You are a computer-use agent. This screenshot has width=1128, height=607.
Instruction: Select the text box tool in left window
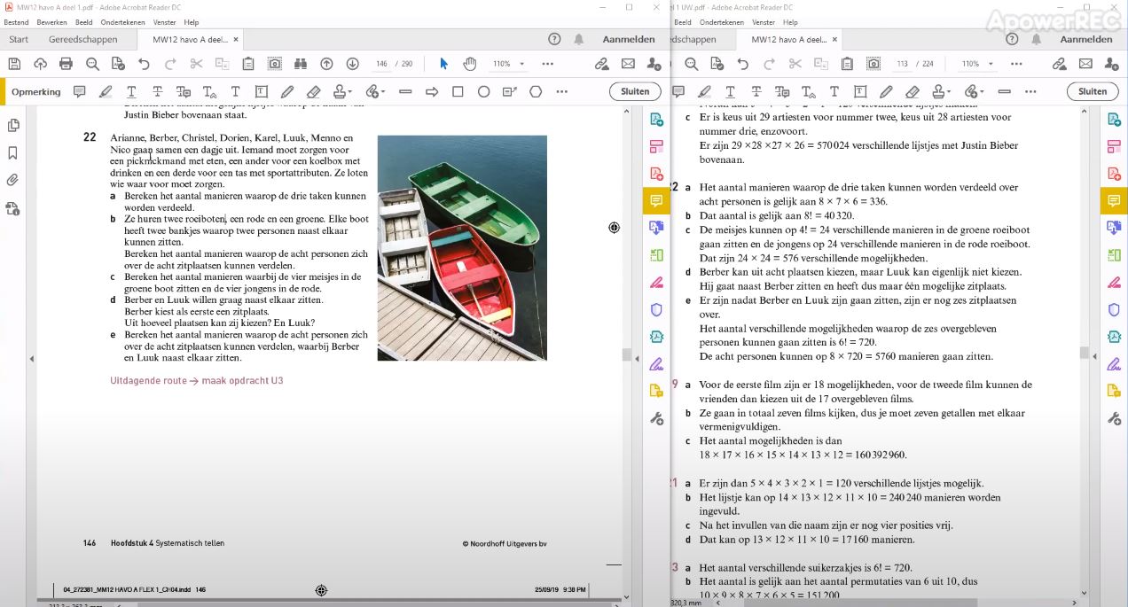[262, 91]
